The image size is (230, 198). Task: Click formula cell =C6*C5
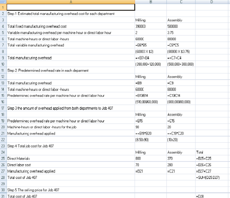[x=181, y=45]
